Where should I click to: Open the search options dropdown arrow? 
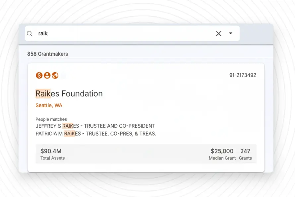(x=231, y=33)
